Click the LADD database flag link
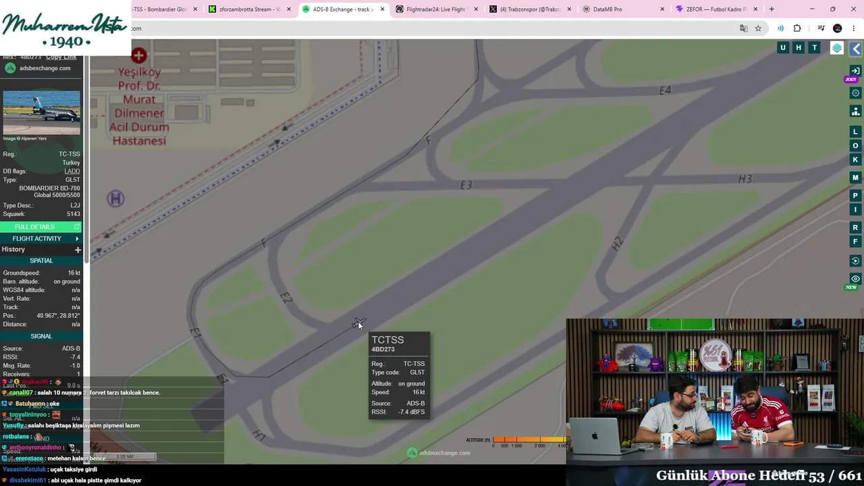864x486 pixels. click(72, 171)
